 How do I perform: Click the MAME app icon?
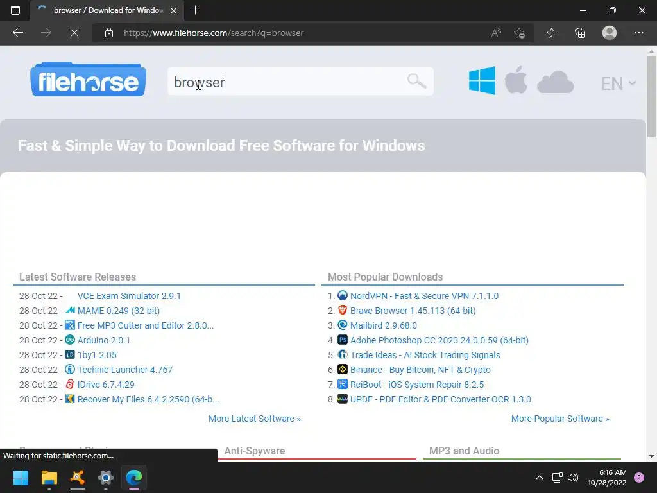[x=70, y=310]
